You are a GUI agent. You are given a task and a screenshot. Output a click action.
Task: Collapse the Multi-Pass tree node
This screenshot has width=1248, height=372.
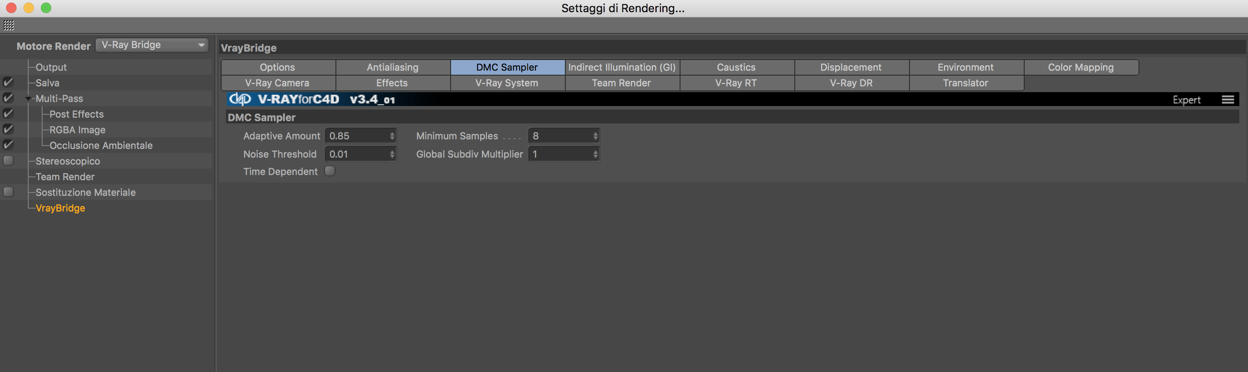pos(28,99)
